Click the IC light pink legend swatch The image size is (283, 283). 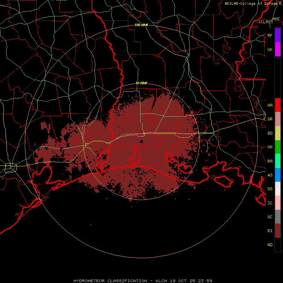[278, 203]
